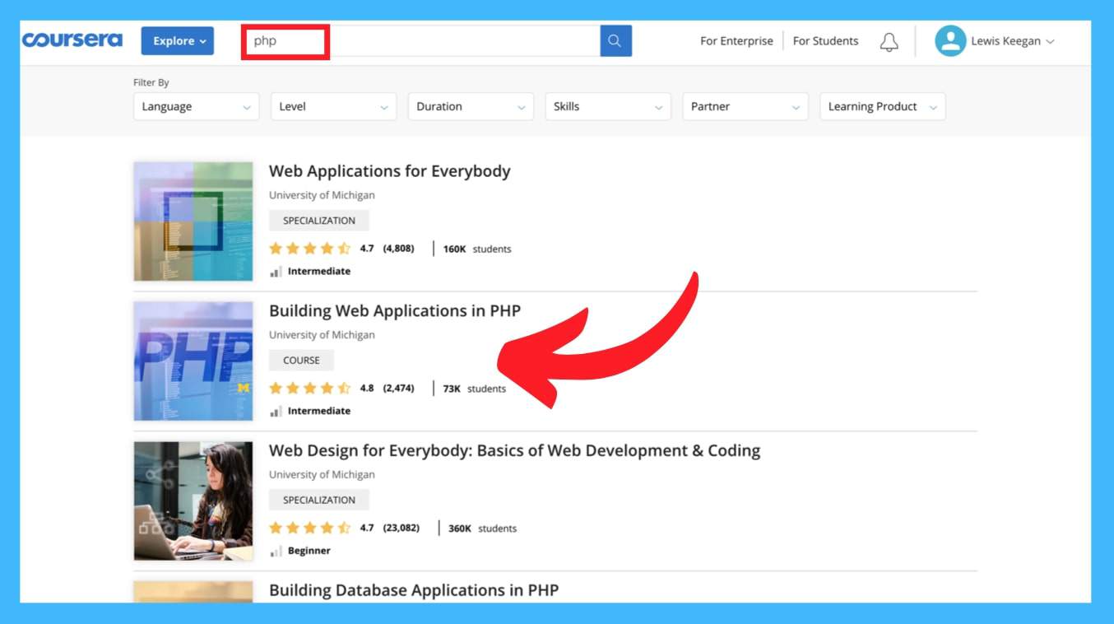This screenshot has width=1114, height=624.
Task: Open the Partner filter dropdown
Action: pyautogui.click(x=745, y=107)
